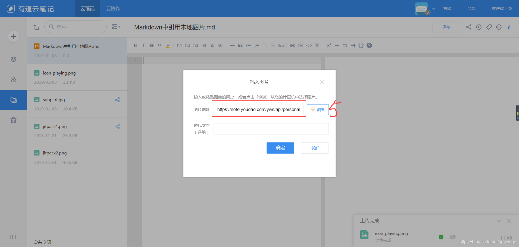
Task: Insert a table
Action: click(317, 45)
